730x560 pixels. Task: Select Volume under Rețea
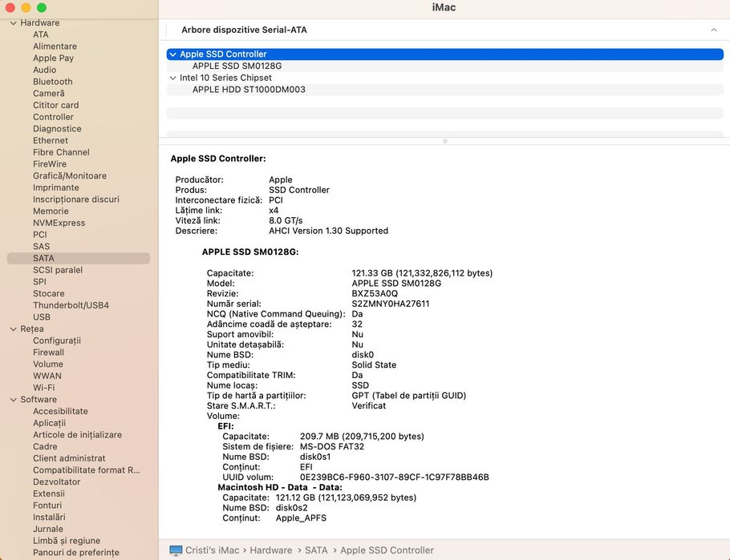[48, 365]
